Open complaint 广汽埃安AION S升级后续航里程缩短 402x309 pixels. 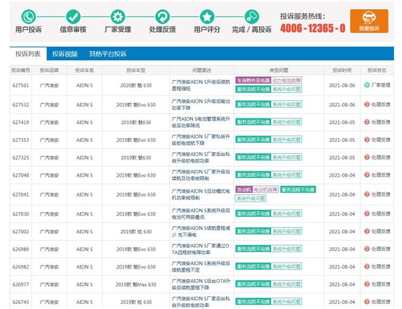(x=201, y=85)
